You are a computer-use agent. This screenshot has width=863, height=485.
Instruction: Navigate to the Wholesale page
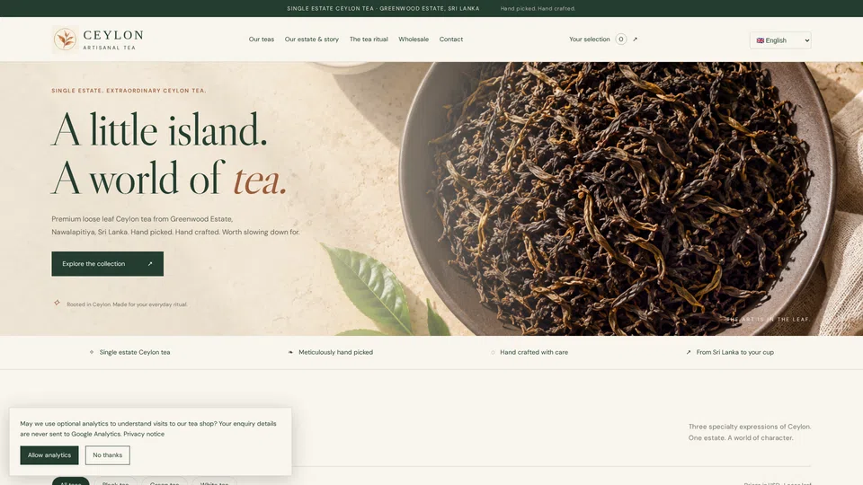[x=414, y=39]
